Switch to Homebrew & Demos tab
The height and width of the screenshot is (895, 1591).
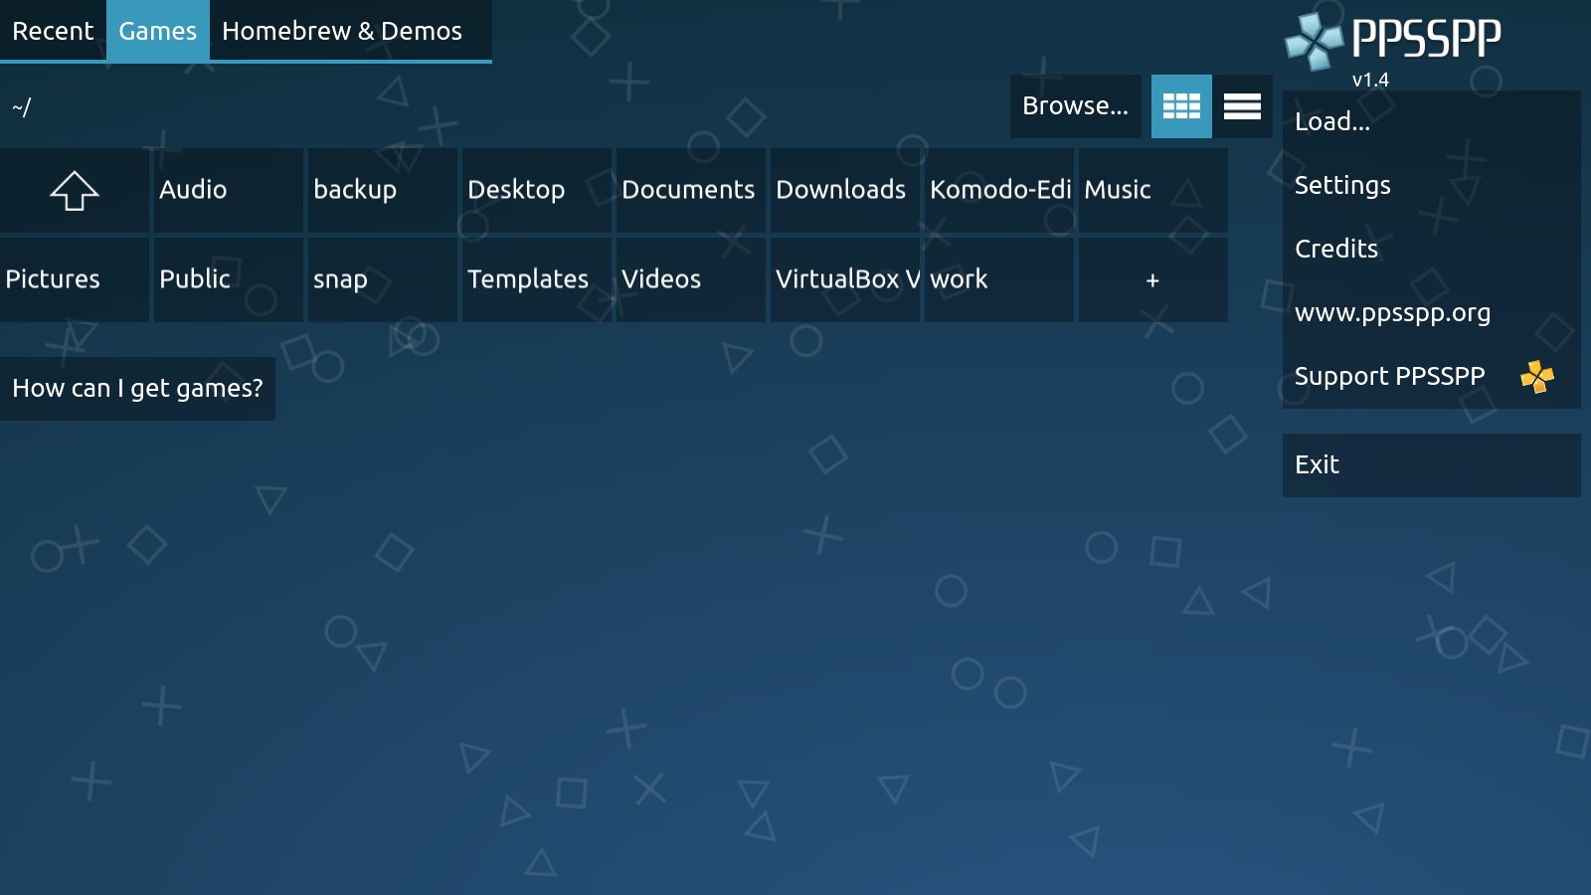pyautogui.click(x=341, y=31)
